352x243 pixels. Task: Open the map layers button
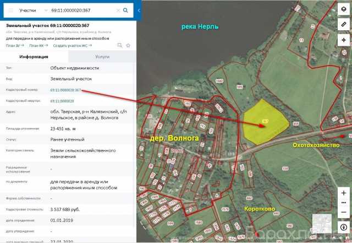point(344,9)
